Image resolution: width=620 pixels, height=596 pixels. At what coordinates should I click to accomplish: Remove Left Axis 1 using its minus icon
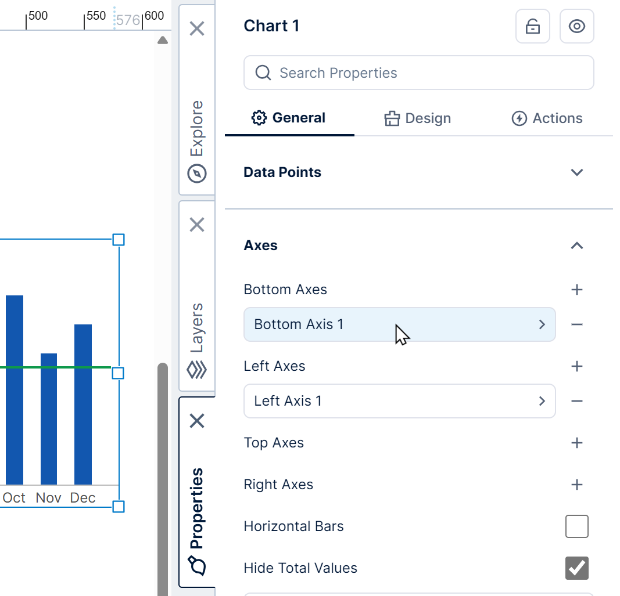(x=576, y=401)
